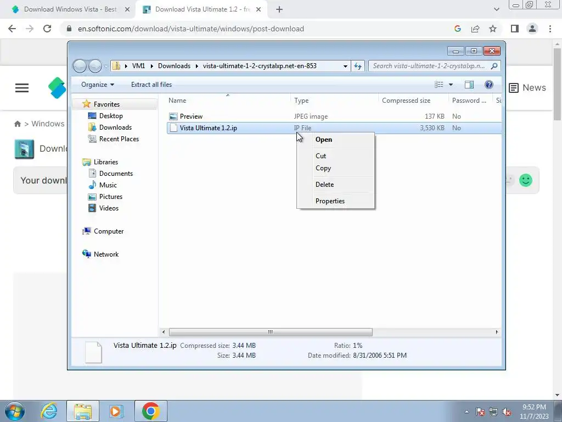Select Computer in navigation pane

coord(109,231)
